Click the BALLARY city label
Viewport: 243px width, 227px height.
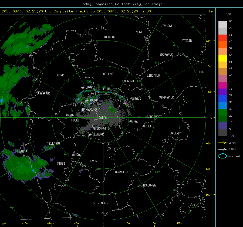click(x=176, y=133)
